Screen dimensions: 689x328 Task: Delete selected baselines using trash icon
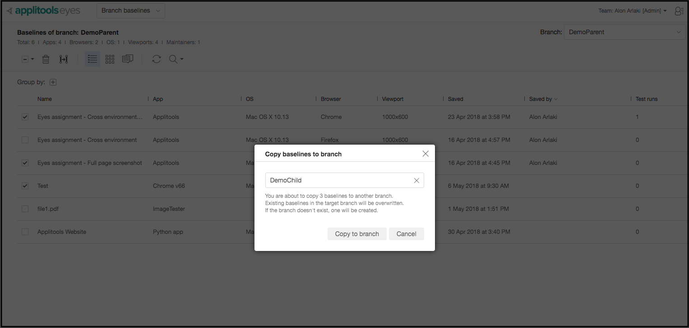(46, 59)
